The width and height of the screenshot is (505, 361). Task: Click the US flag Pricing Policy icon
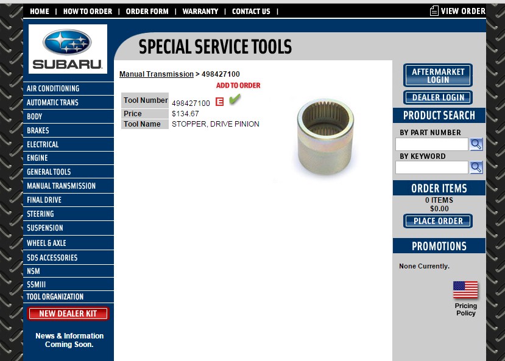(x=465, y=290)
